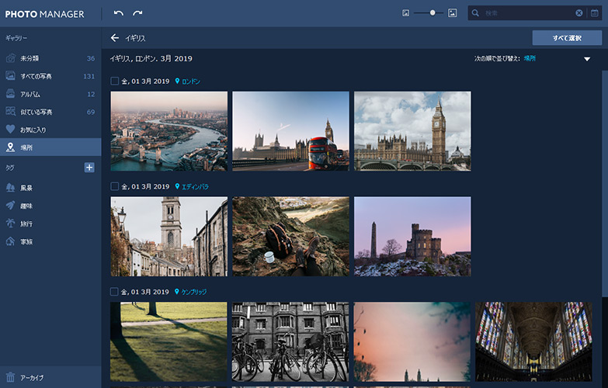Click the PHOTO MANAGER logo
Viewport: 608px width, 388px height.
click(44, 14)
